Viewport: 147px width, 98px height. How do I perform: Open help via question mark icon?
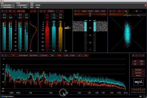144,96
